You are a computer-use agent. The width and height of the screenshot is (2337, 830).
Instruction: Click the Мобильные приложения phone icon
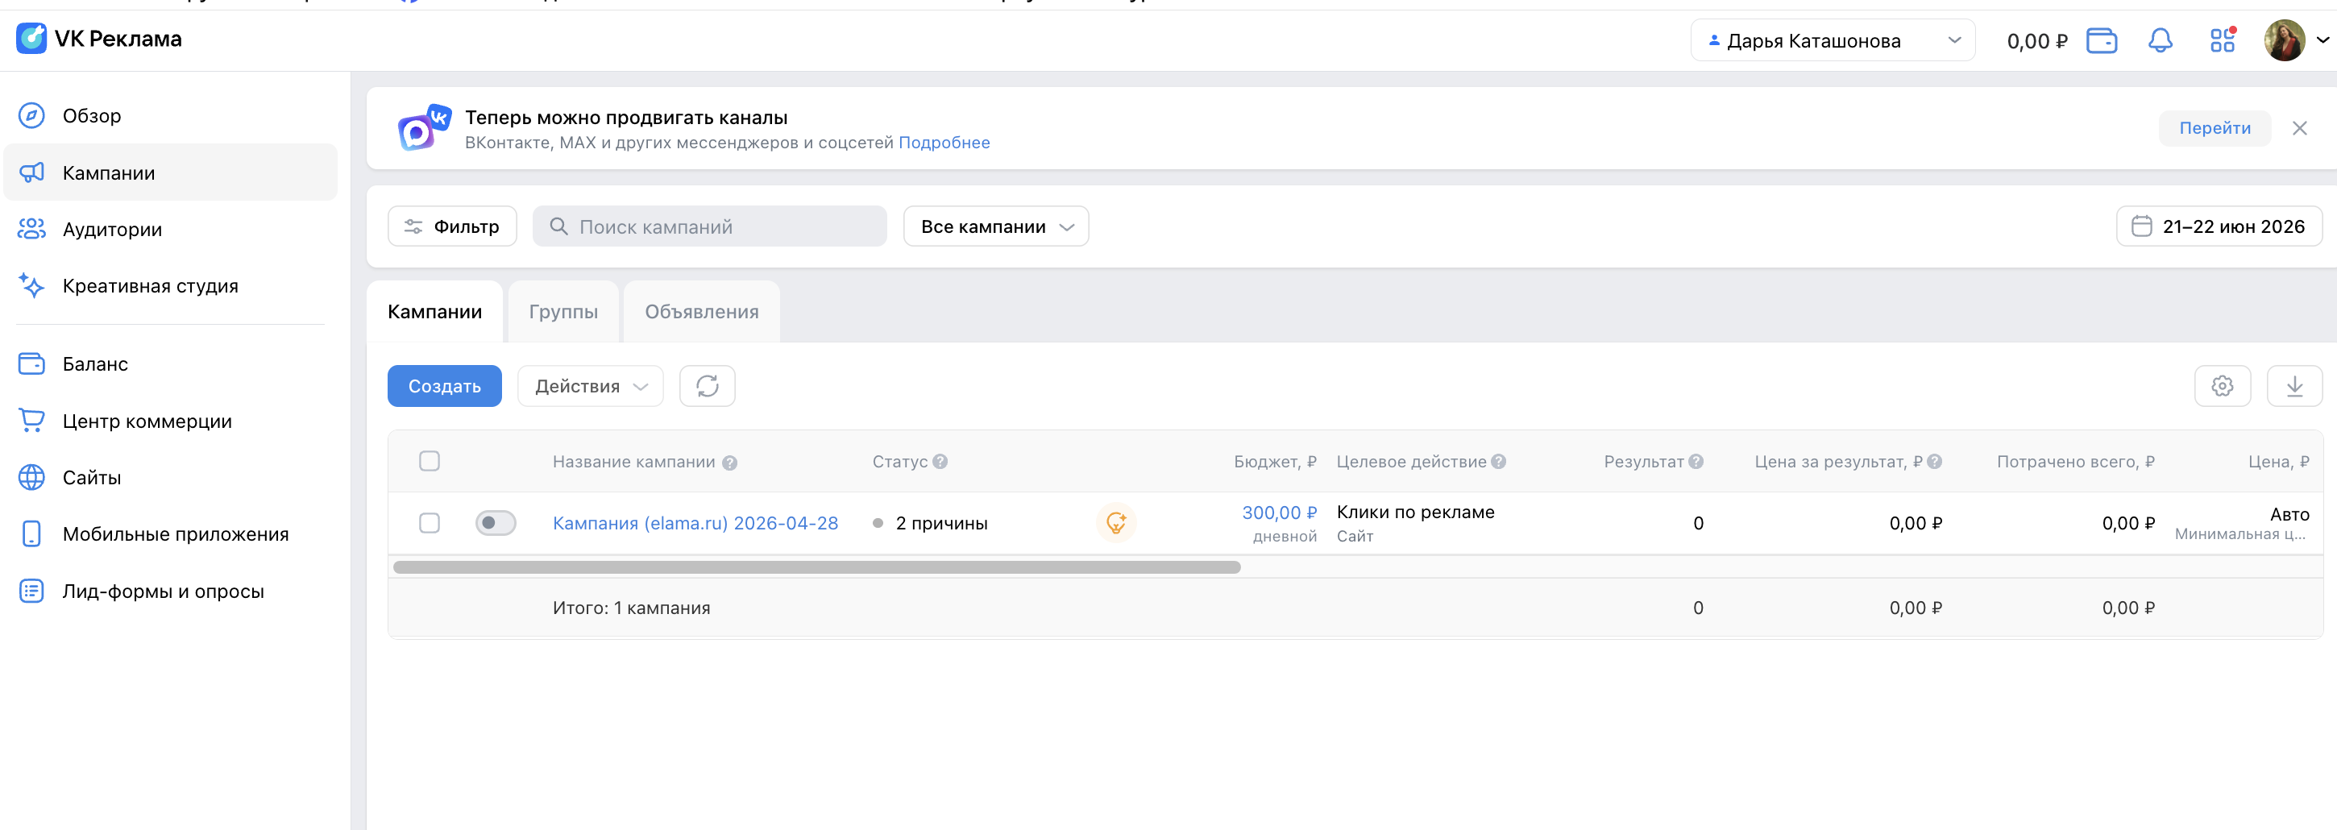click(x=31, y=534)
